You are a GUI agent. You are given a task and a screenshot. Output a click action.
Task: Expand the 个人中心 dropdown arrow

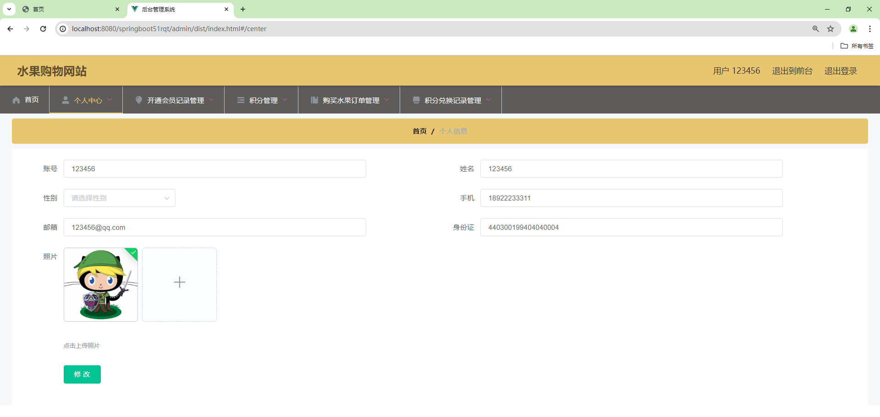[110, 100]
